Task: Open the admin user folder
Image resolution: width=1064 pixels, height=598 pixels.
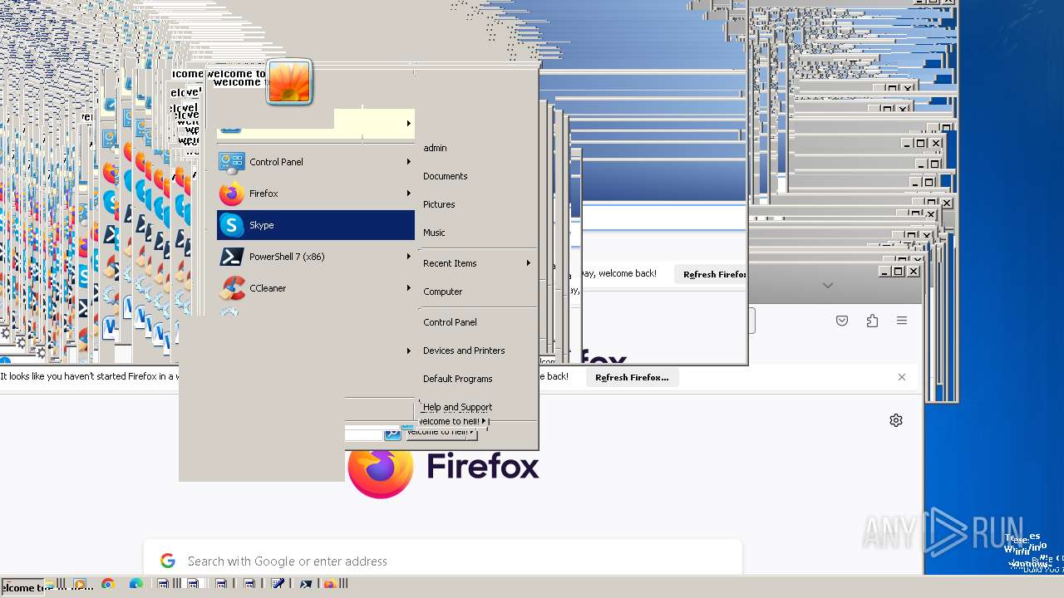Action: point(435,148)
